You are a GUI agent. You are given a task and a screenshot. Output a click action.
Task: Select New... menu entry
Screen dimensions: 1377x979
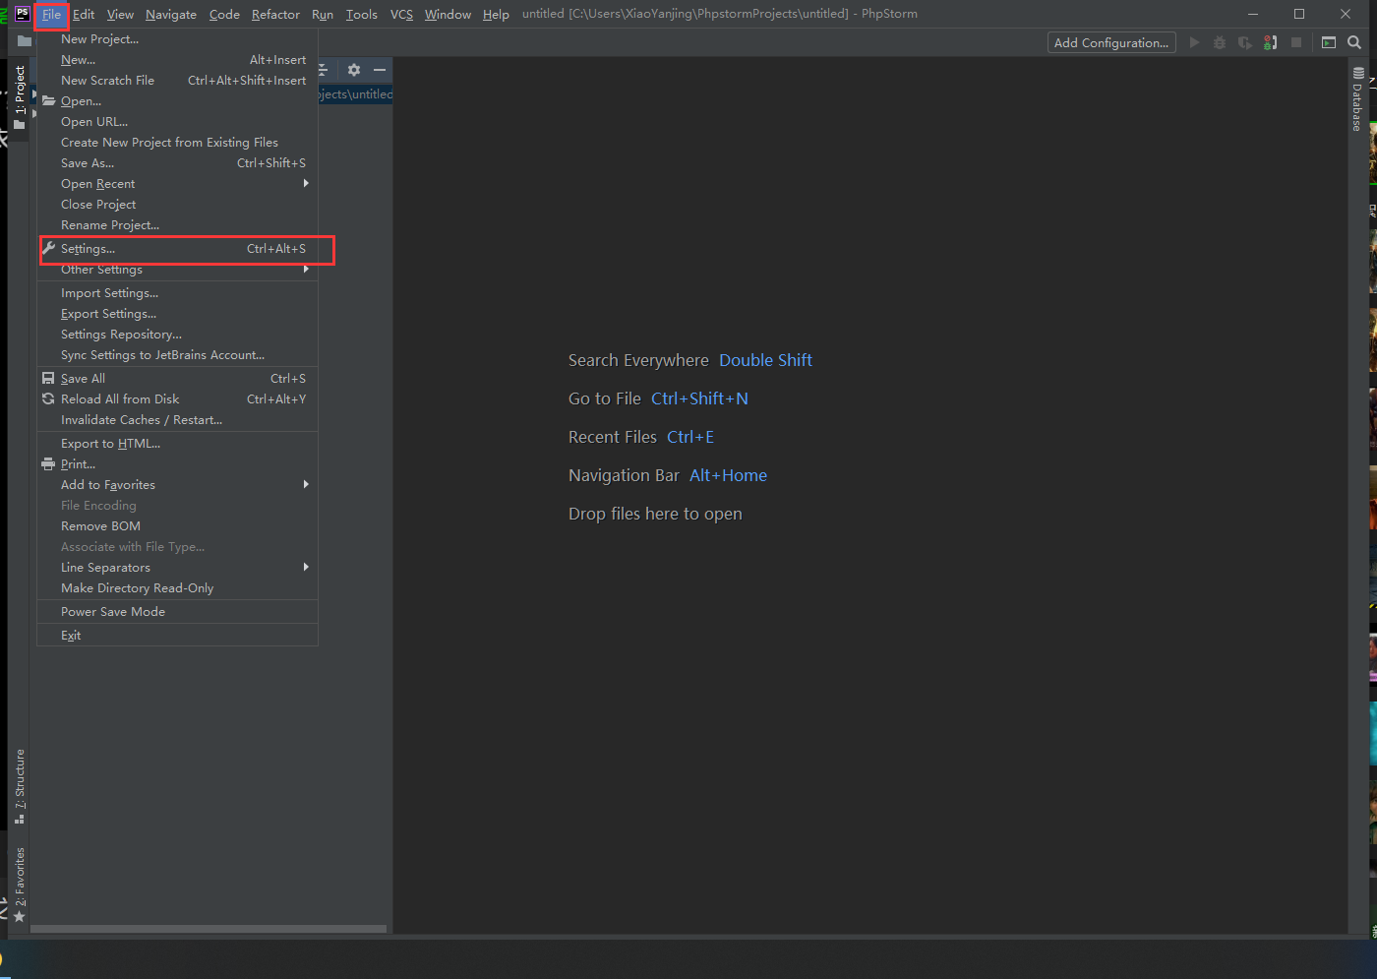pyautogui.click(x=177, y=60)
